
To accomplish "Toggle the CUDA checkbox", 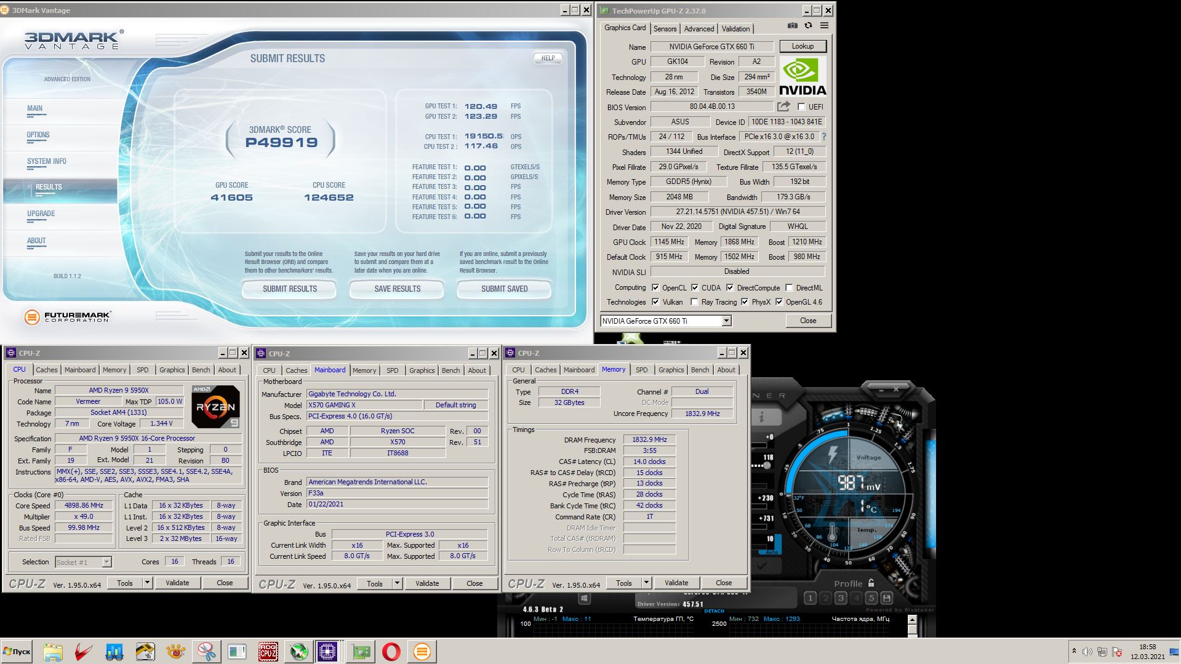I will [695, 287].
